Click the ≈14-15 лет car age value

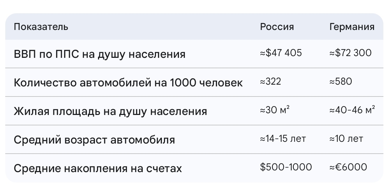click(x=283, y=139)
